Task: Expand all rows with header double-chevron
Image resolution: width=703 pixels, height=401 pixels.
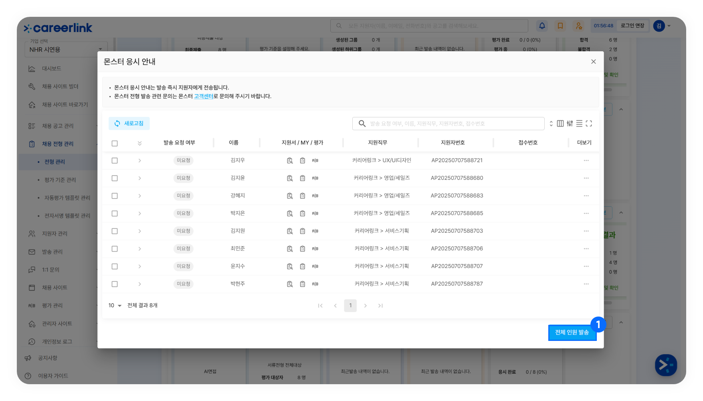Action: coord(139,143)
